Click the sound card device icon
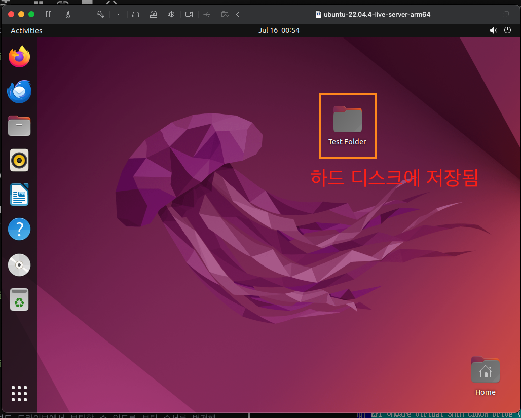 click(171, 14)
